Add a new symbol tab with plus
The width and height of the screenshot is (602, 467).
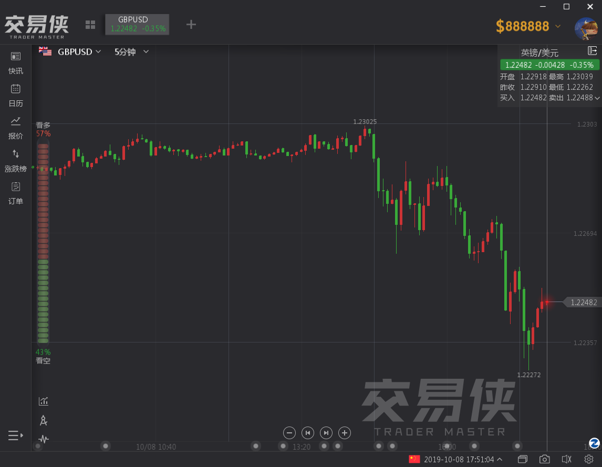tap(191, 25)
